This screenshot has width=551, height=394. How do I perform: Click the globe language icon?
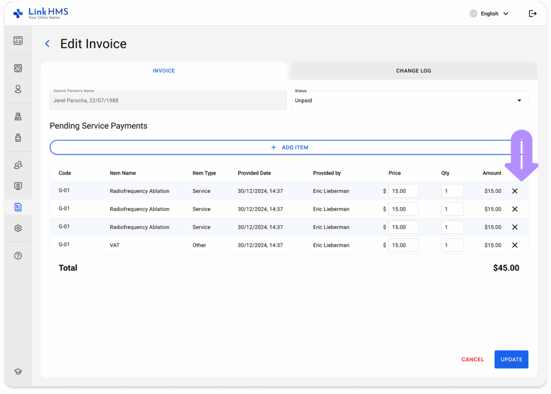[x=474, y=13]
